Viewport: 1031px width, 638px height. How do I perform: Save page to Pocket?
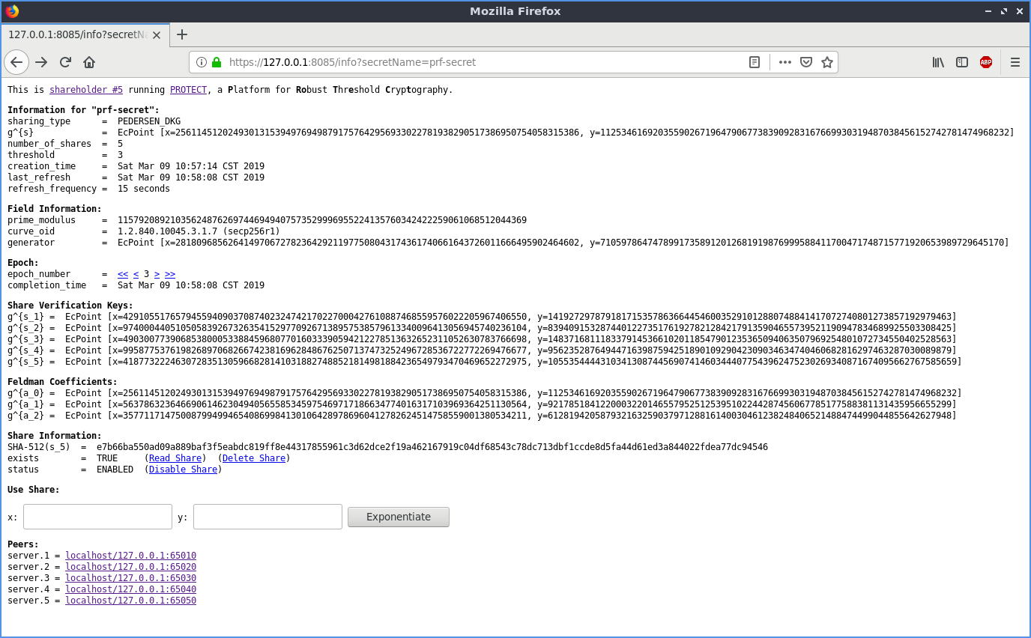pos(806,62)
